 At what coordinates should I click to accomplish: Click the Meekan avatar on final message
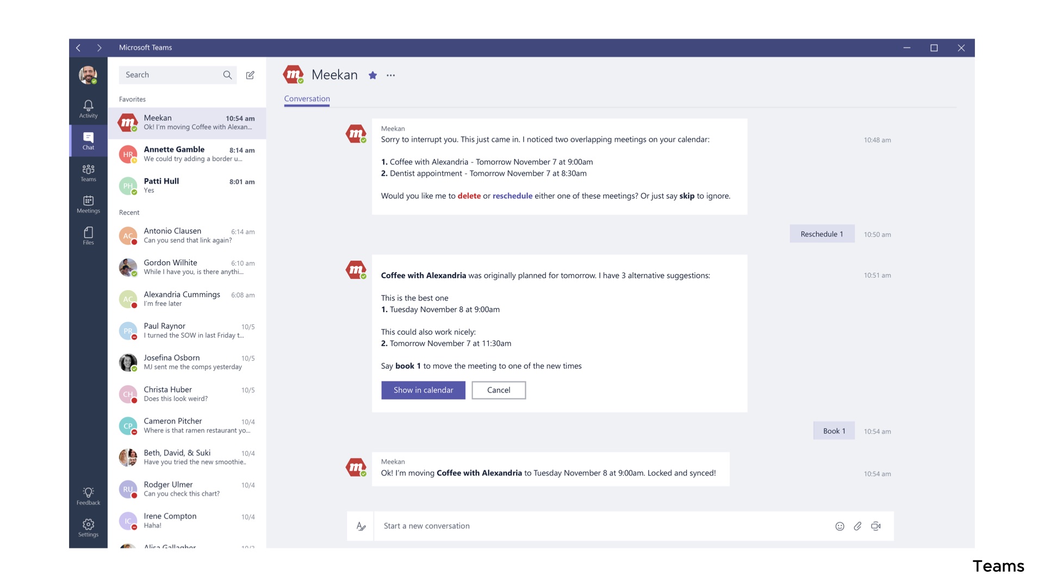356,467
